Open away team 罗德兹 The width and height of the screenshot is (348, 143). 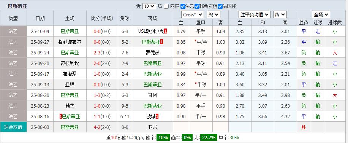point(152,52)
